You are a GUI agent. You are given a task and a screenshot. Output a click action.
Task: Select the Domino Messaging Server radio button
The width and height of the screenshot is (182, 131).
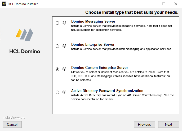[57, 23]
